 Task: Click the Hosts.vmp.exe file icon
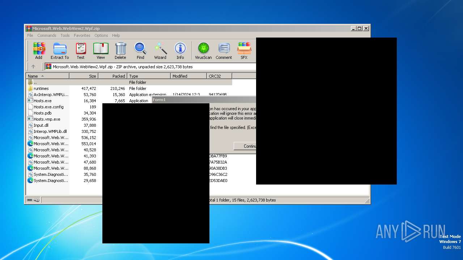click(30, 119)
